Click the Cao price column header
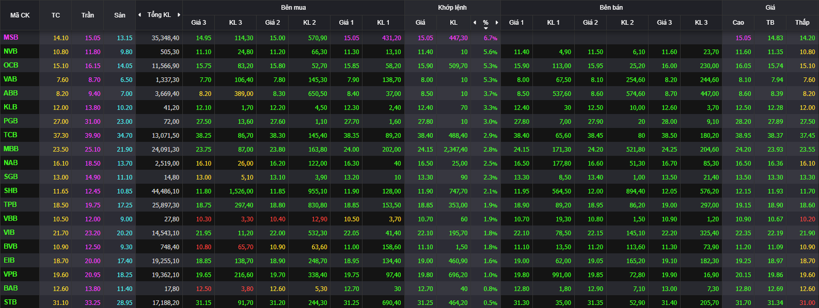819x308 pixels. click(x=738, y=22)
